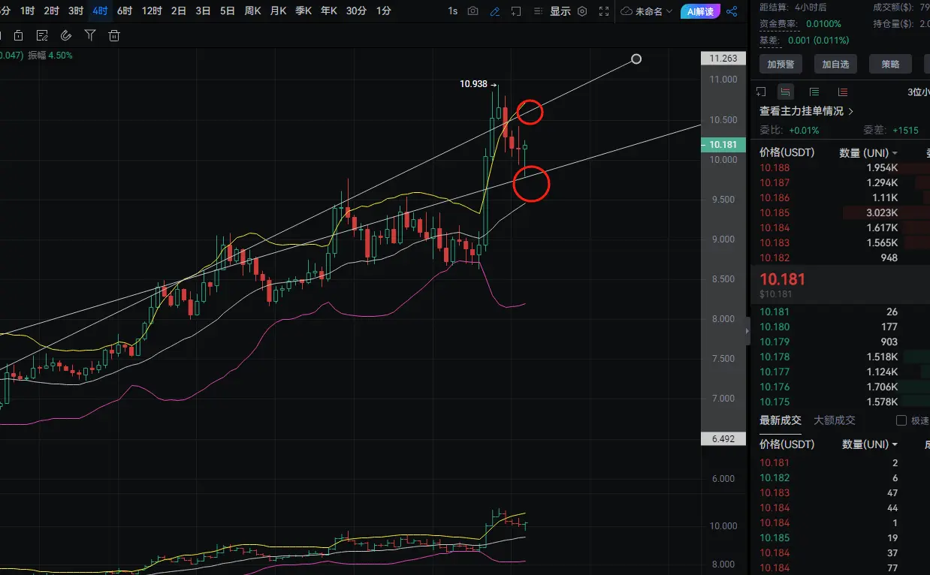Click bid price row 10.178

point(840,357)
